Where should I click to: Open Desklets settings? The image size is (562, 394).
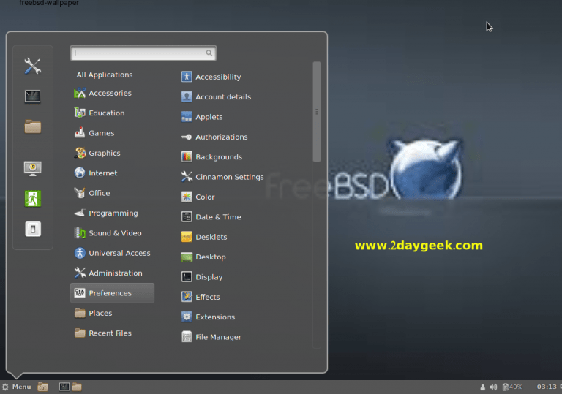(204, 237)
